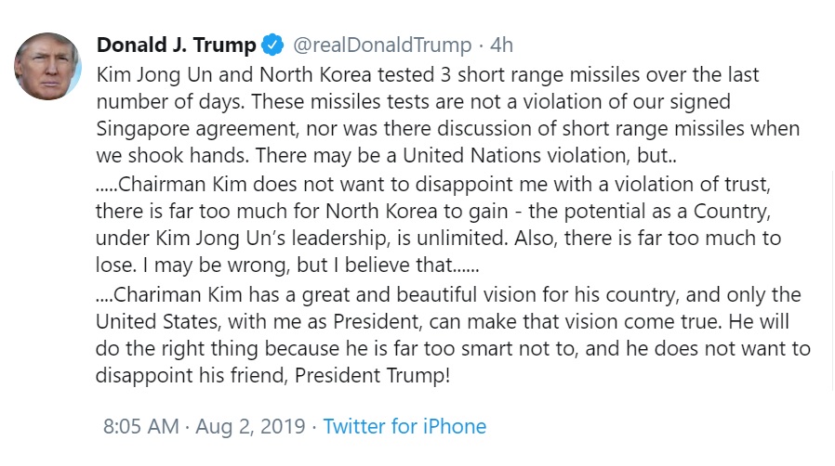Click the phrase 'under Kim Jong Un's leadership'
Viewport: 835px width, 466px height.
click(x=244, y=239)
